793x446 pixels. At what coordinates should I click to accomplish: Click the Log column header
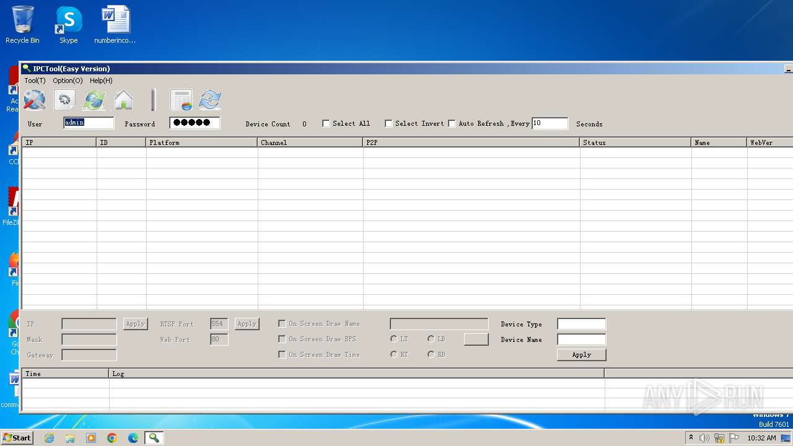(x=357, y=374)
